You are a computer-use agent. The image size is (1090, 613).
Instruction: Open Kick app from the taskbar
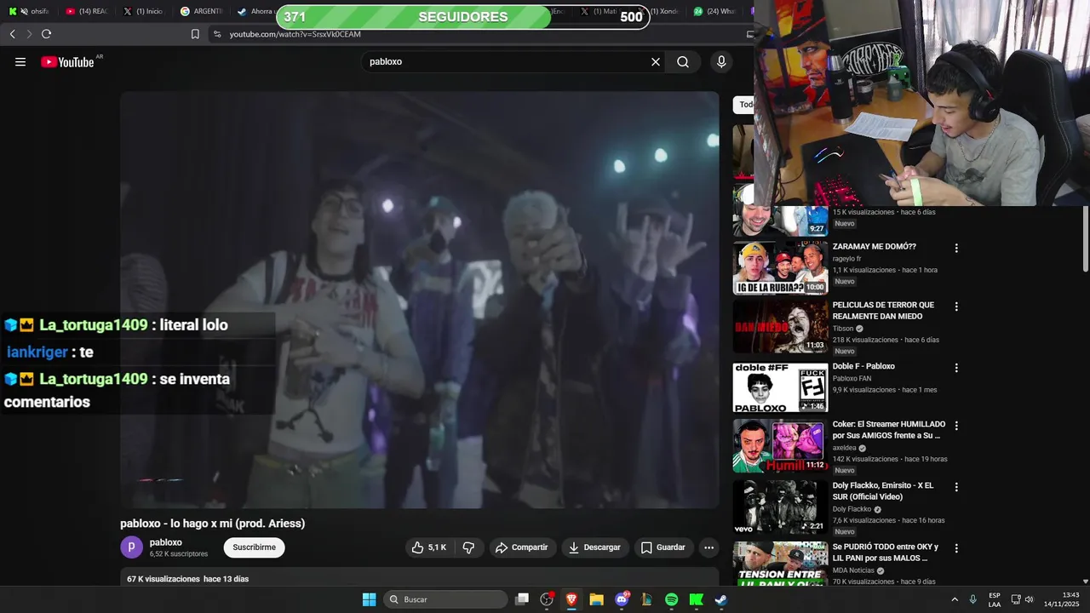pyautogui.click(x=696, y=599)
